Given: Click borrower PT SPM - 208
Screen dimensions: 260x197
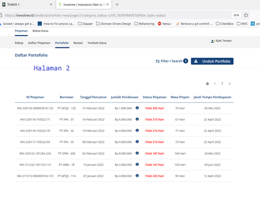Looking at the screenshot, I should (67, 153).
